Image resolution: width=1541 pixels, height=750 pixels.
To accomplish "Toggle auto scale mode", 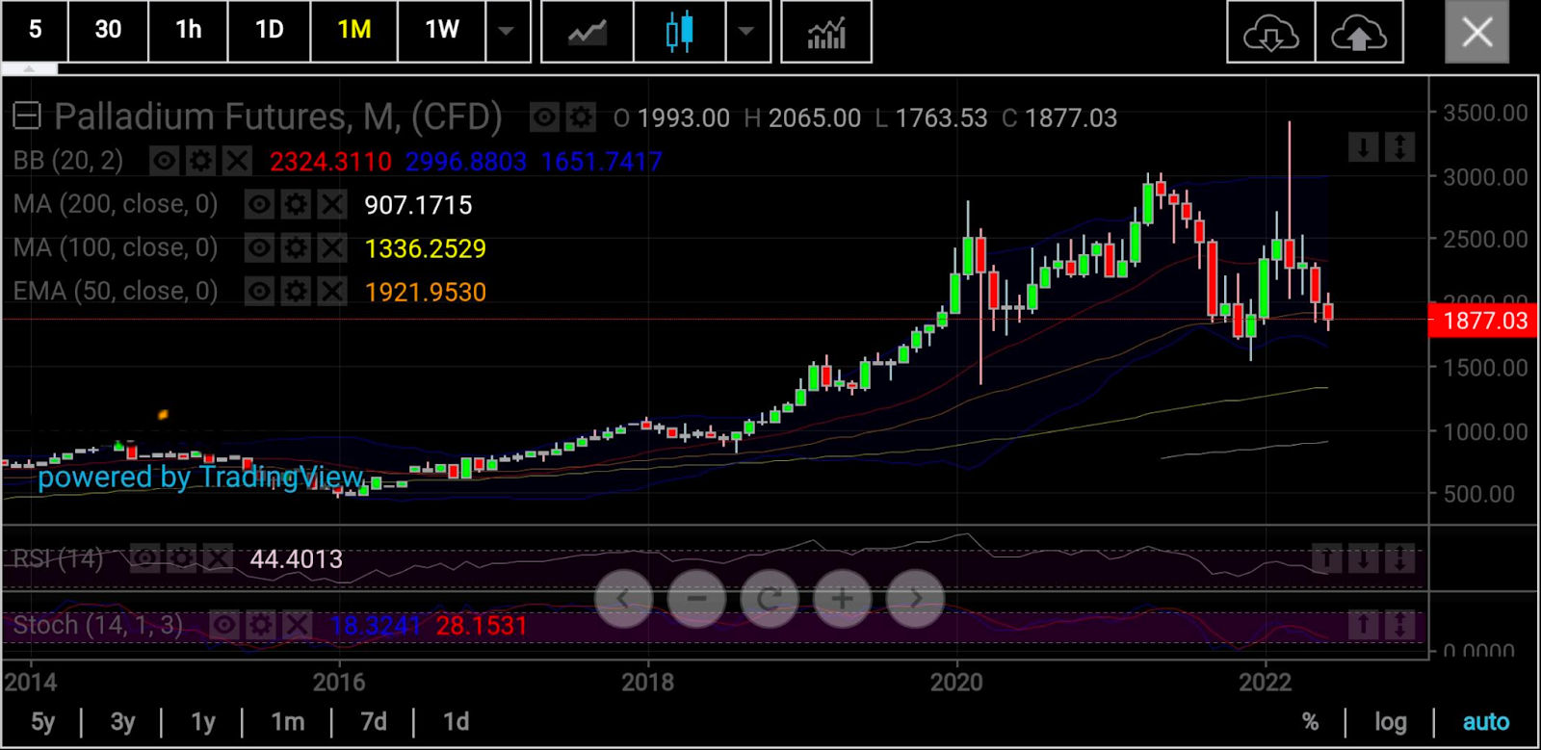I will (x=1486, y=722).
